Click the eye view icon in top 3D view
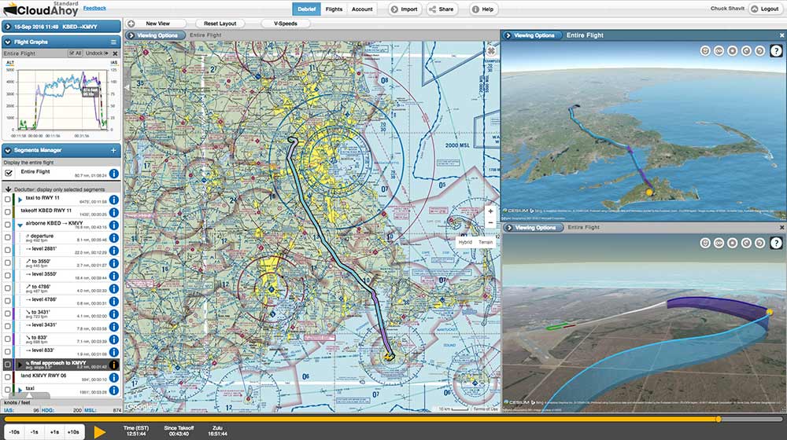This screenshot has width=787, height=440. click(719, 50)
